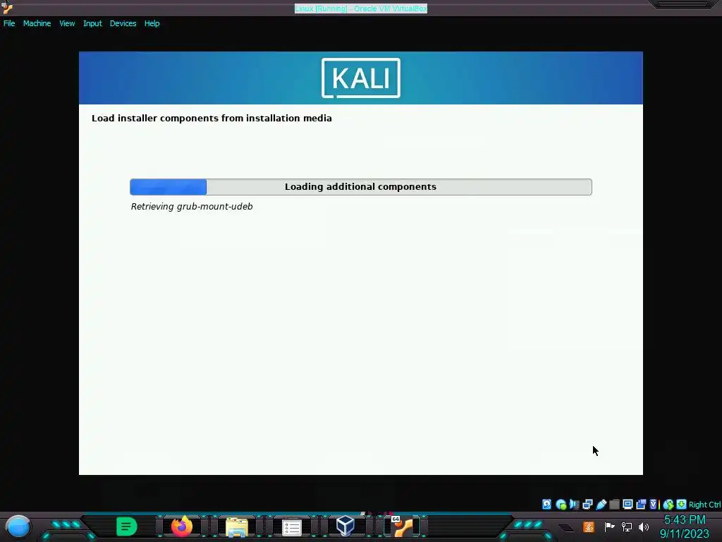Open VirtualBox Manager from the taskbar
The height and width of the screenshot is (542, 722).
[x=345, y=525]
